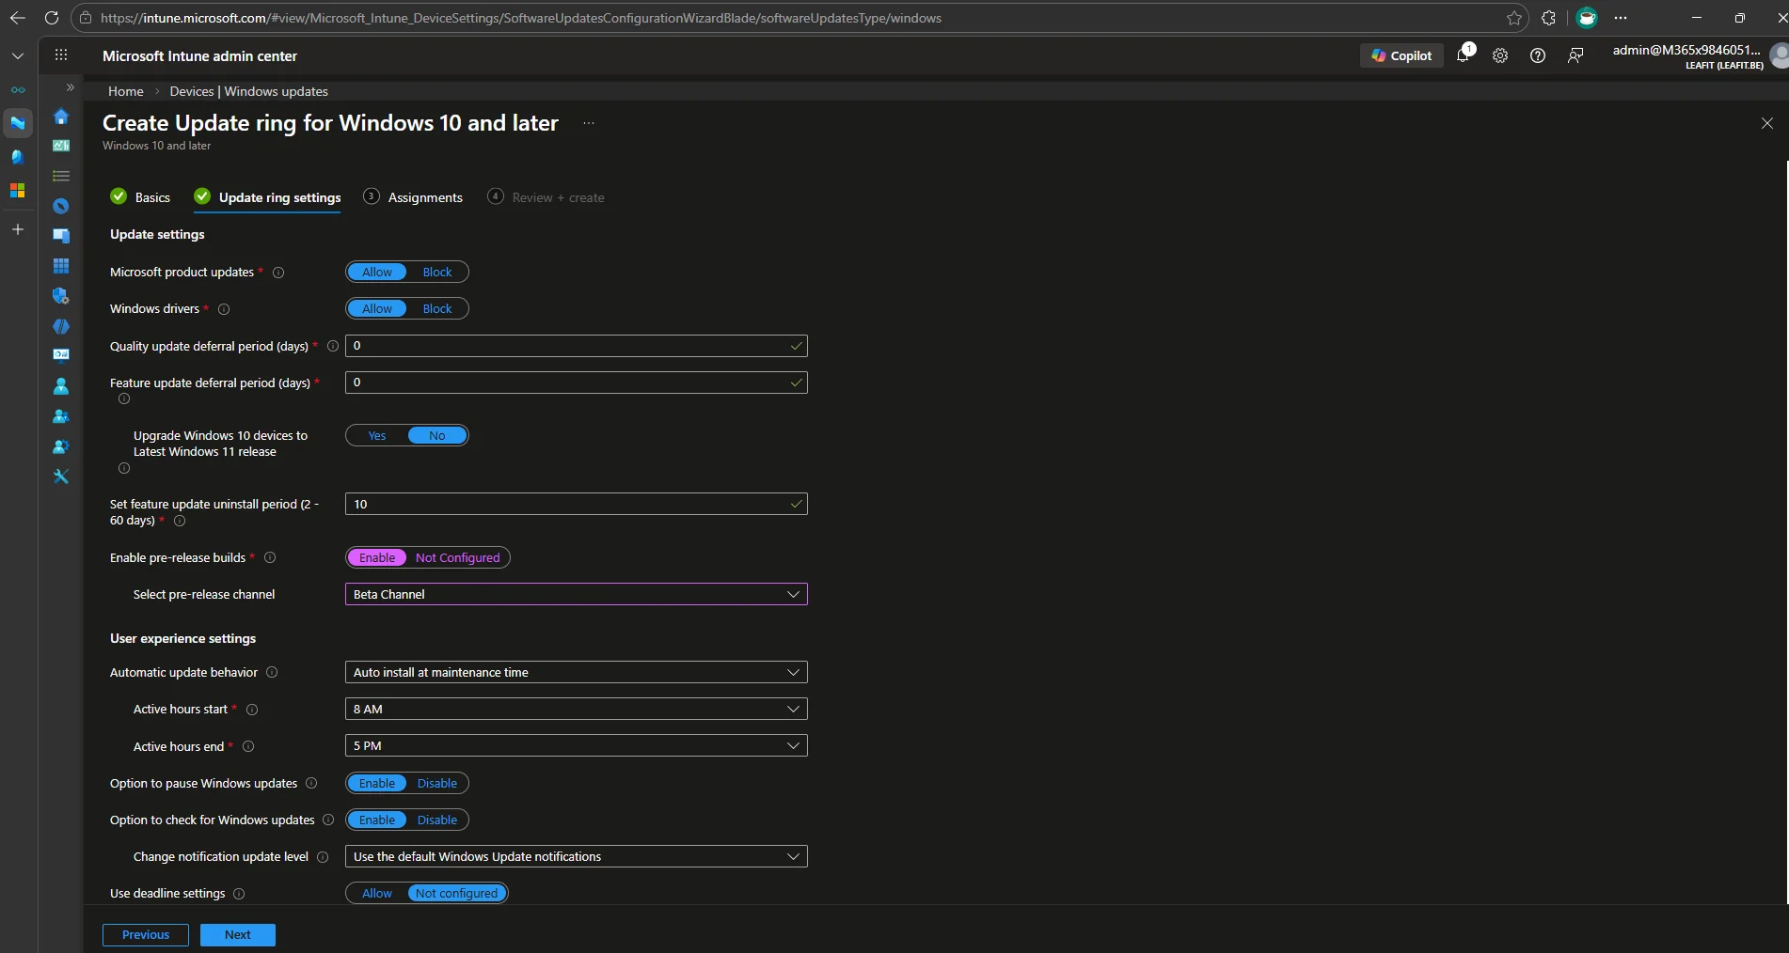Choose Yes for Upgrade Windows 10 devices
This screenshot has height=953, width=1789.
tap(377, 435)
